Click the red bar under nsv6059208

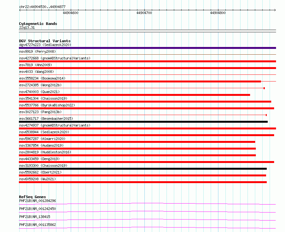click(x=143, y=182)
